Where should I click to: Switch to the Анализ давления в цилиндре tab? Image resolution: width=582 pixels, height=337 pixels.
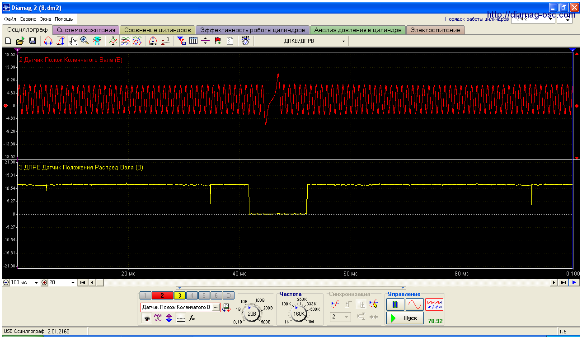(358, 30)
